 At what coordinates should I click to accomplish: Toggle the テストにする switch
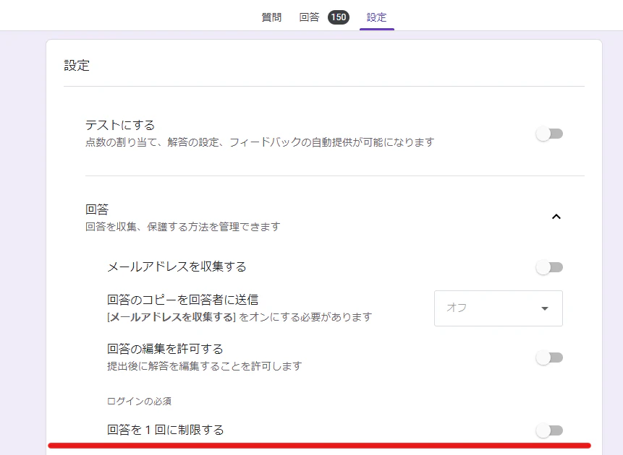click(x=549, y=134)
